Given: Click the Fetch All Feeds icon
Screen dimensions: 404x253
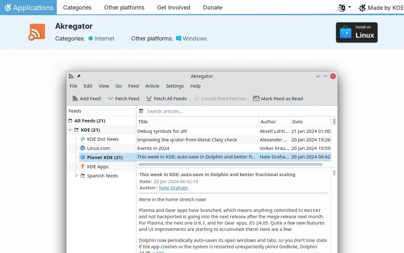Looking at the screenshot, I should (149, 99).
